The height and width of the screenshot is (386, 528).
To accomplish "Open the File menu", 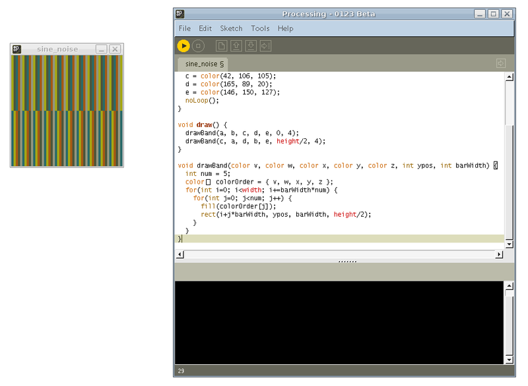I will 184,28.
